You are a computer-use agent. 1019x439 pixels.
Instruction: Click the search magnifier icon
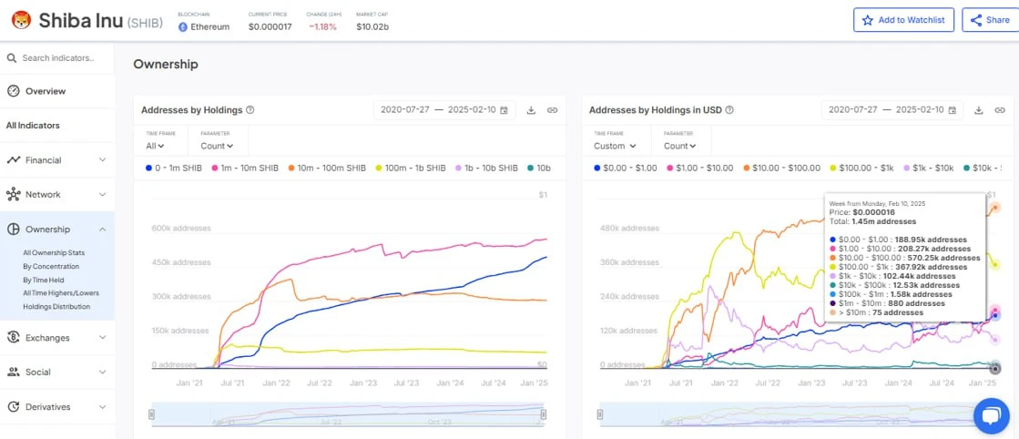[x=12, y=58]
